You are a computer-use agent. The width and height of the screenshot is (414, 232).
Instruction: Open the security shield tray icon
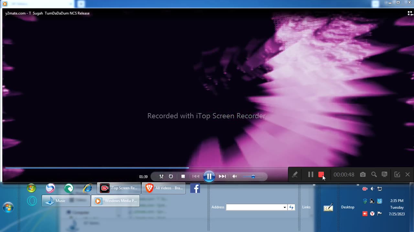365,201
